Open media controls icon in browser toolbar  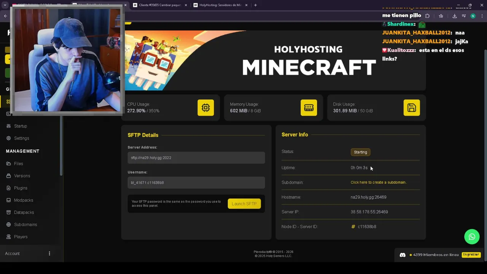pyautogui.click(x=464, y=16)
